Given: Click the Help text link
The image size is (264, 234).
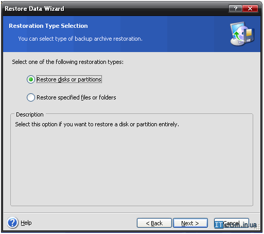Looking at the screenshot, I should [26, 223].
